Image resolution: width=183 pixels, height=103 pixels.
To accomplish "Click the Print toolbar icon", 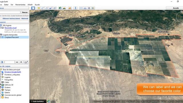I will [85, 8].
